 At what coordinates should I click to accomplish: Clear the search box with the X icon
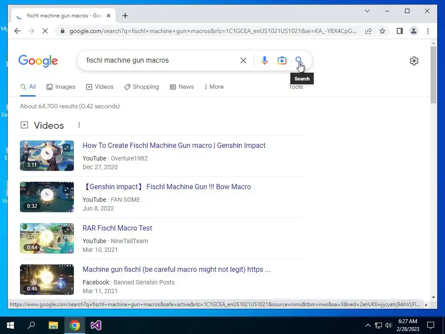pos(243,60)
